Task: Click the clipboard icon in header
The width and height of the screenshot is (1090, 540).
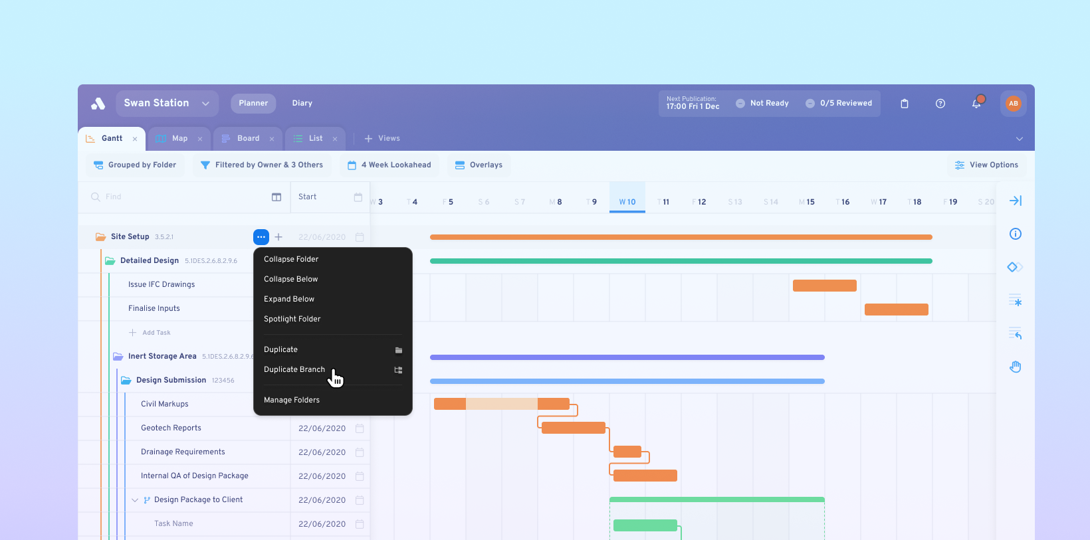Action: pos(904,104)
